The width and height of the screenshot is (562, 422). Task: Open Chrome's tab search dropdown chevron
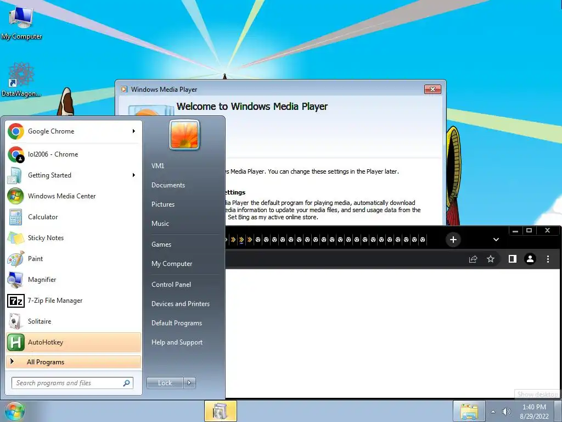point(496,240)
